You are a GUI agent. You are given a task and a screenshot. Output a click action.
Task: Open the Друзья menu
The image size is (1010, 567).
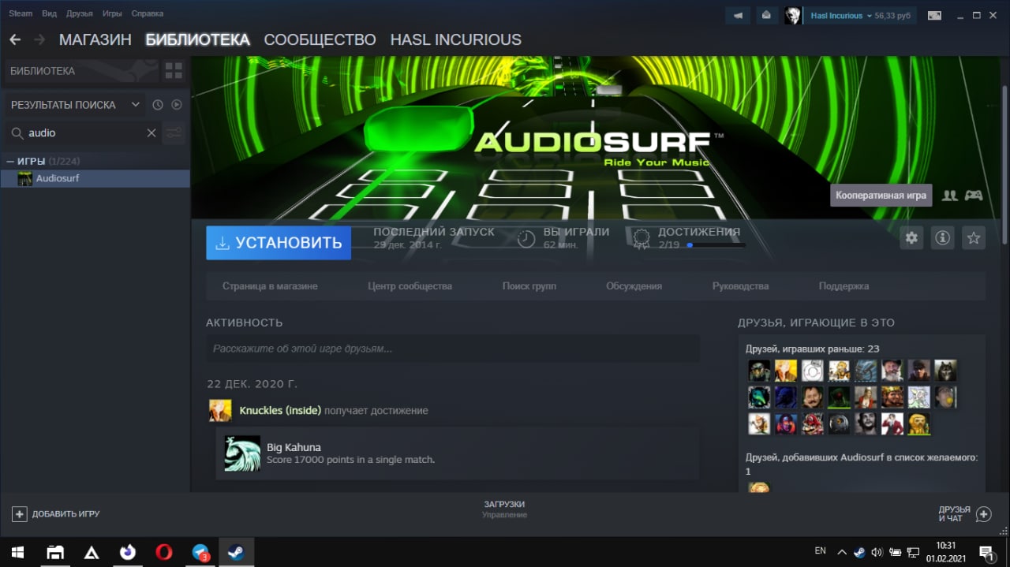[80, 13]
